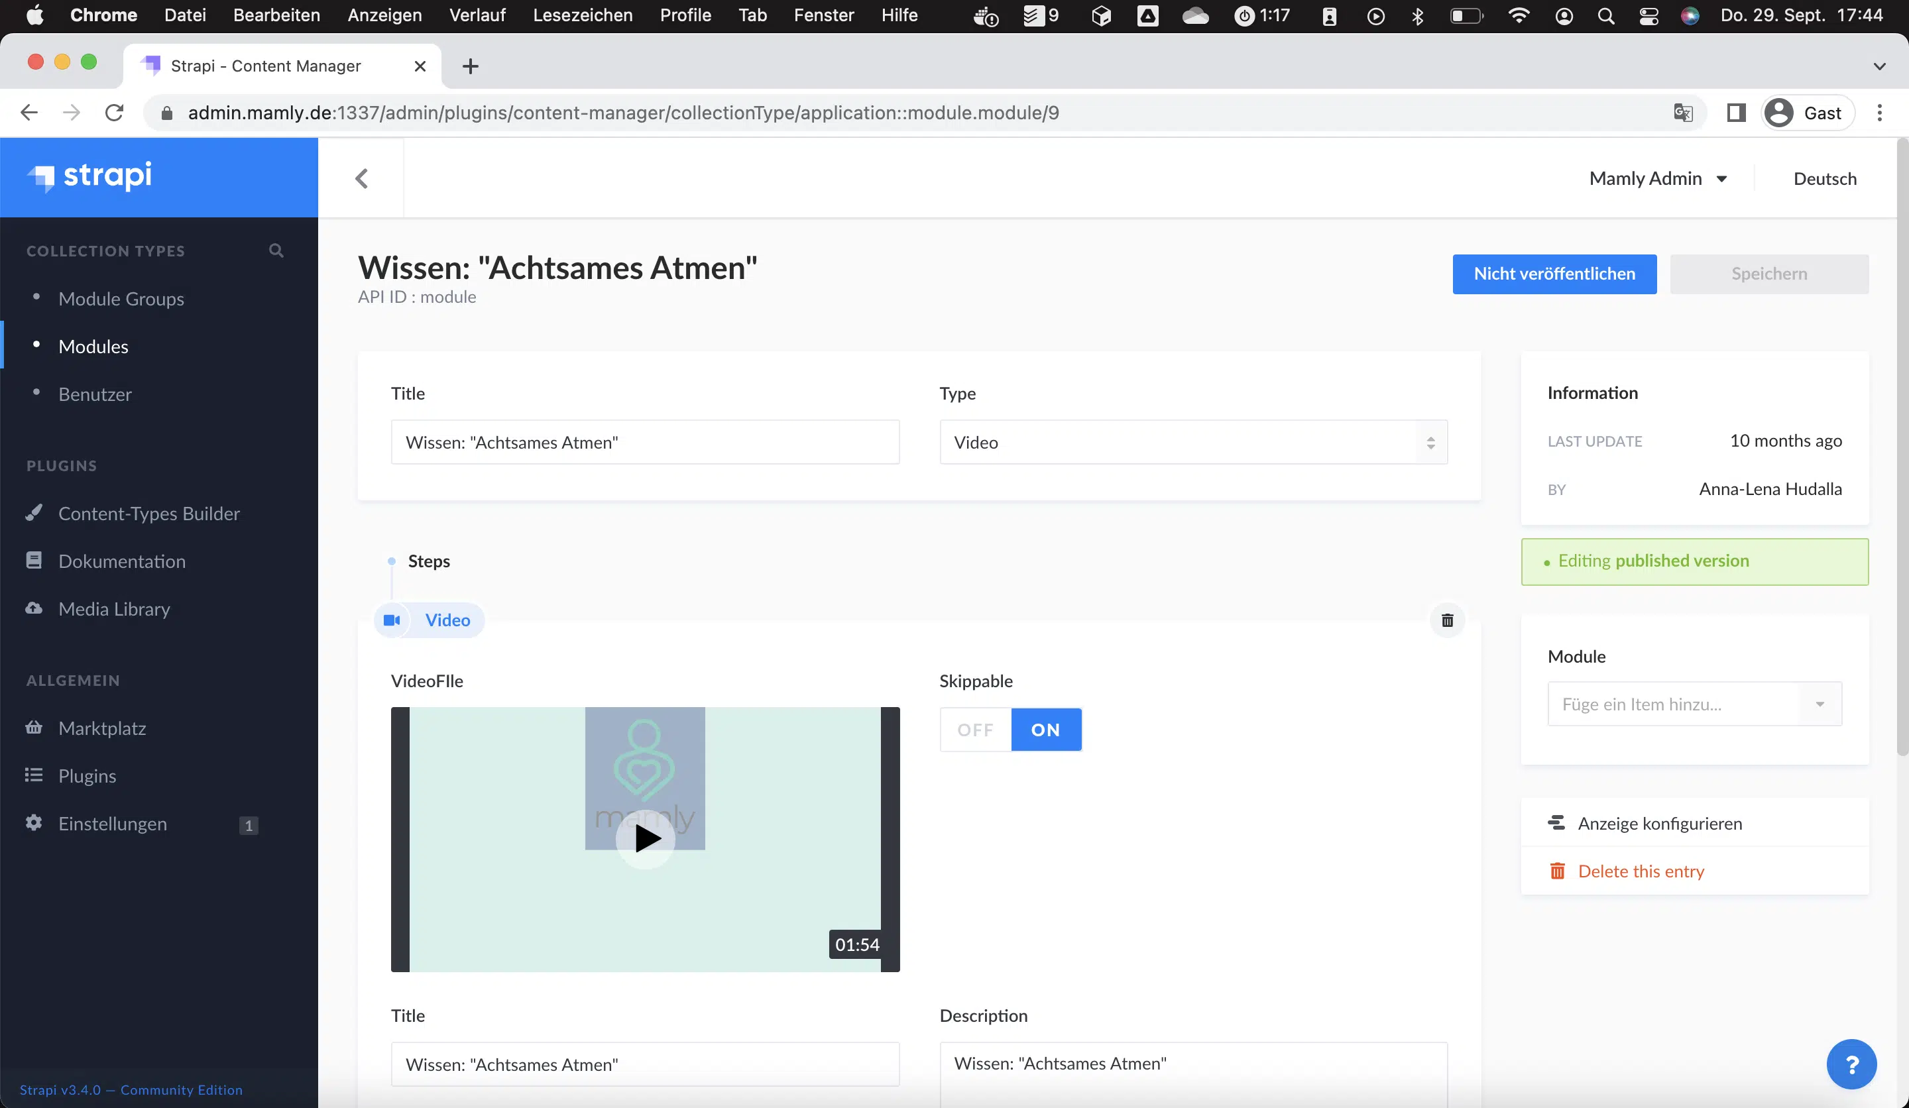Click the Chrome address bar URL
Image resolution: width=1909 pixels, height=1108 pixels.
622,113
